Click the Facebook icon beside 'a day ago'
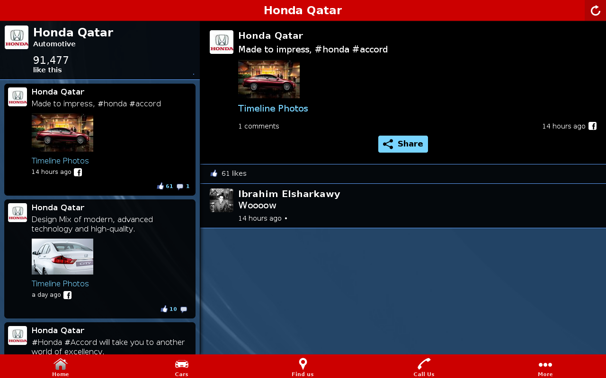The image size is (606, 378). click(x=68, y=295)
